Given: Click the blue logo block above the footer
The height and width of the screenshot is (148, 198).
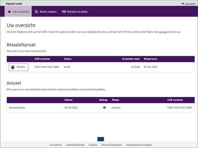Looking at the screenshot, I should [101, 139].
